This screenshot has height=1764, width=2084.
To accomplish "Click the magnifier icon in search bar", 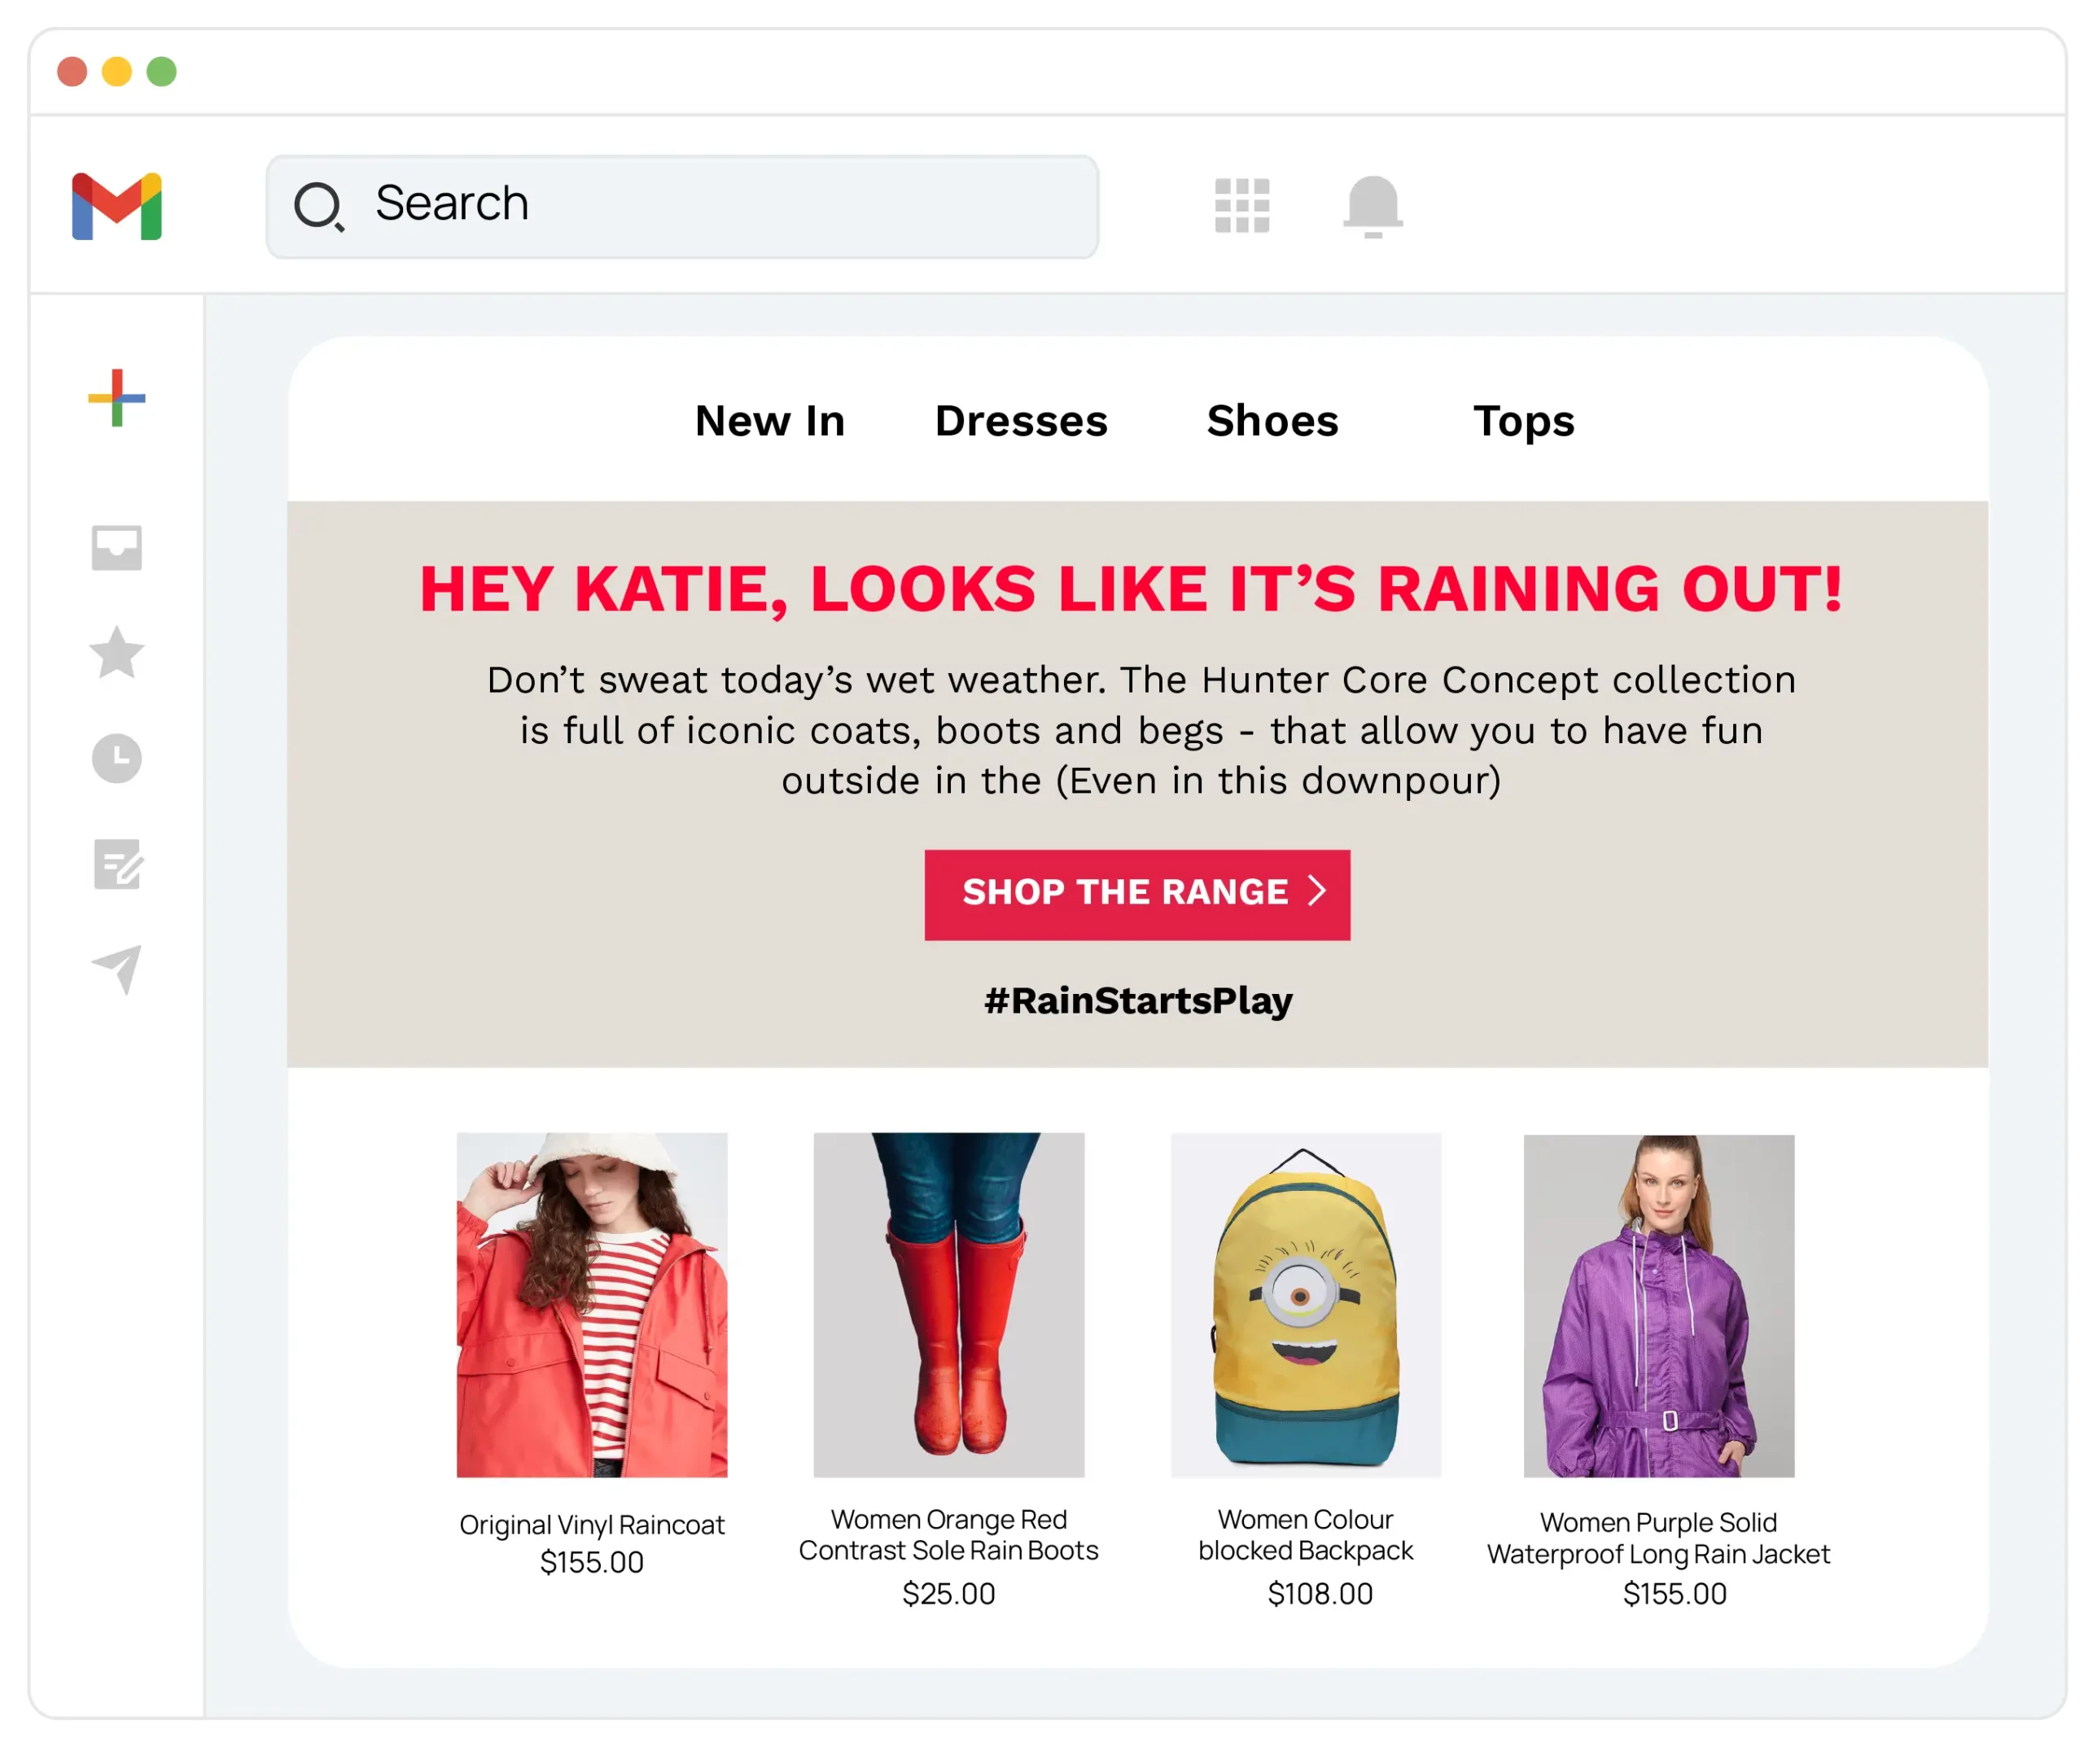I will coord(319,206).
